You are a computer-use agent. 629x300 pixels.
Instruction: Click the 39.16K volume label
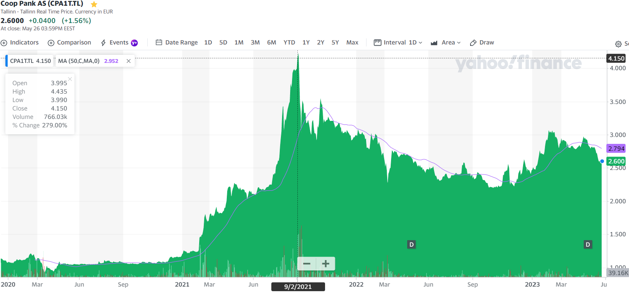pyautogui.click(x=618, y=273)
